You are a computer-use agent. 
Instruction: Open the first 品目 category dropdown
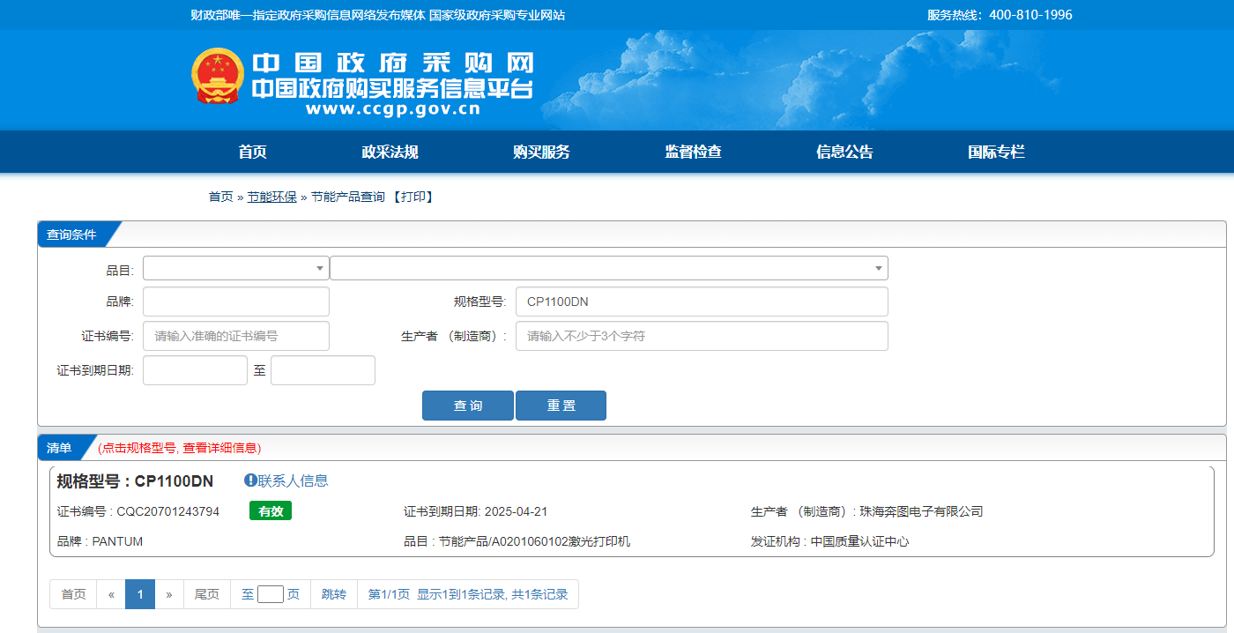[x=235, y=268]
